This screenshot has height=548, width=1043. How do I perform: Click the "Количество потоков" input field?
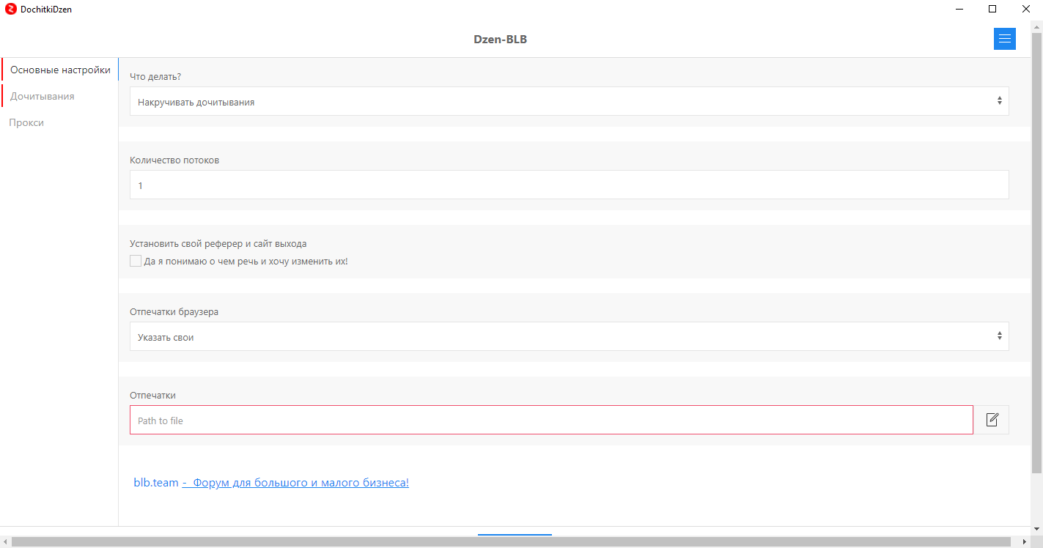(x=569, y=185)
